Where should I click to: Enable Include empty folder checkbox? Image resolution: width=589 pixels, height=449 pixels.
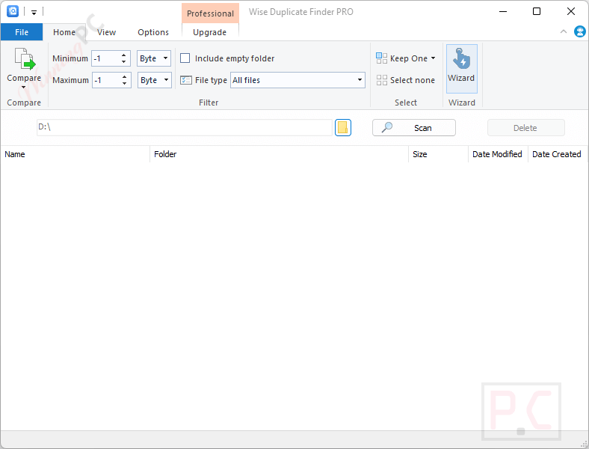coord(185,58)
